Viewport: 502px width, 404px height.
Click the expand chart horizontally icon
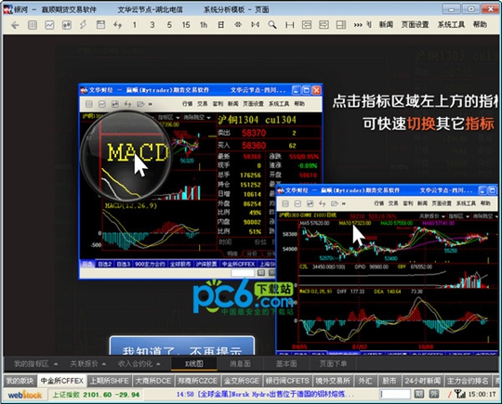tap(255, 25)
